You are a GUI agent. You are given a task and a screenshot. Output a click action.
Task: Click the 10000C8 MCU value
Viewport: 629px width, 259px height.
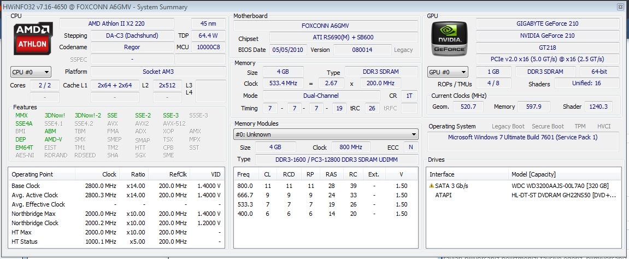tap(208, 47)
